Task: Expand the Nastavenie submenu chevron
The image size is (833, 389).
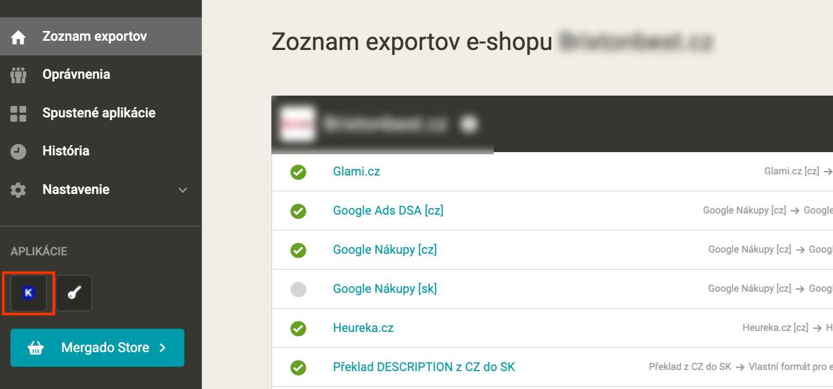Action: [183, 190]
